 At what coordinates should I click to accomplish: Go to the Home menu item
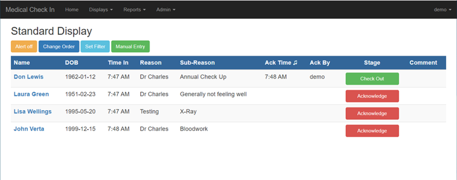(x=72, y=9)
